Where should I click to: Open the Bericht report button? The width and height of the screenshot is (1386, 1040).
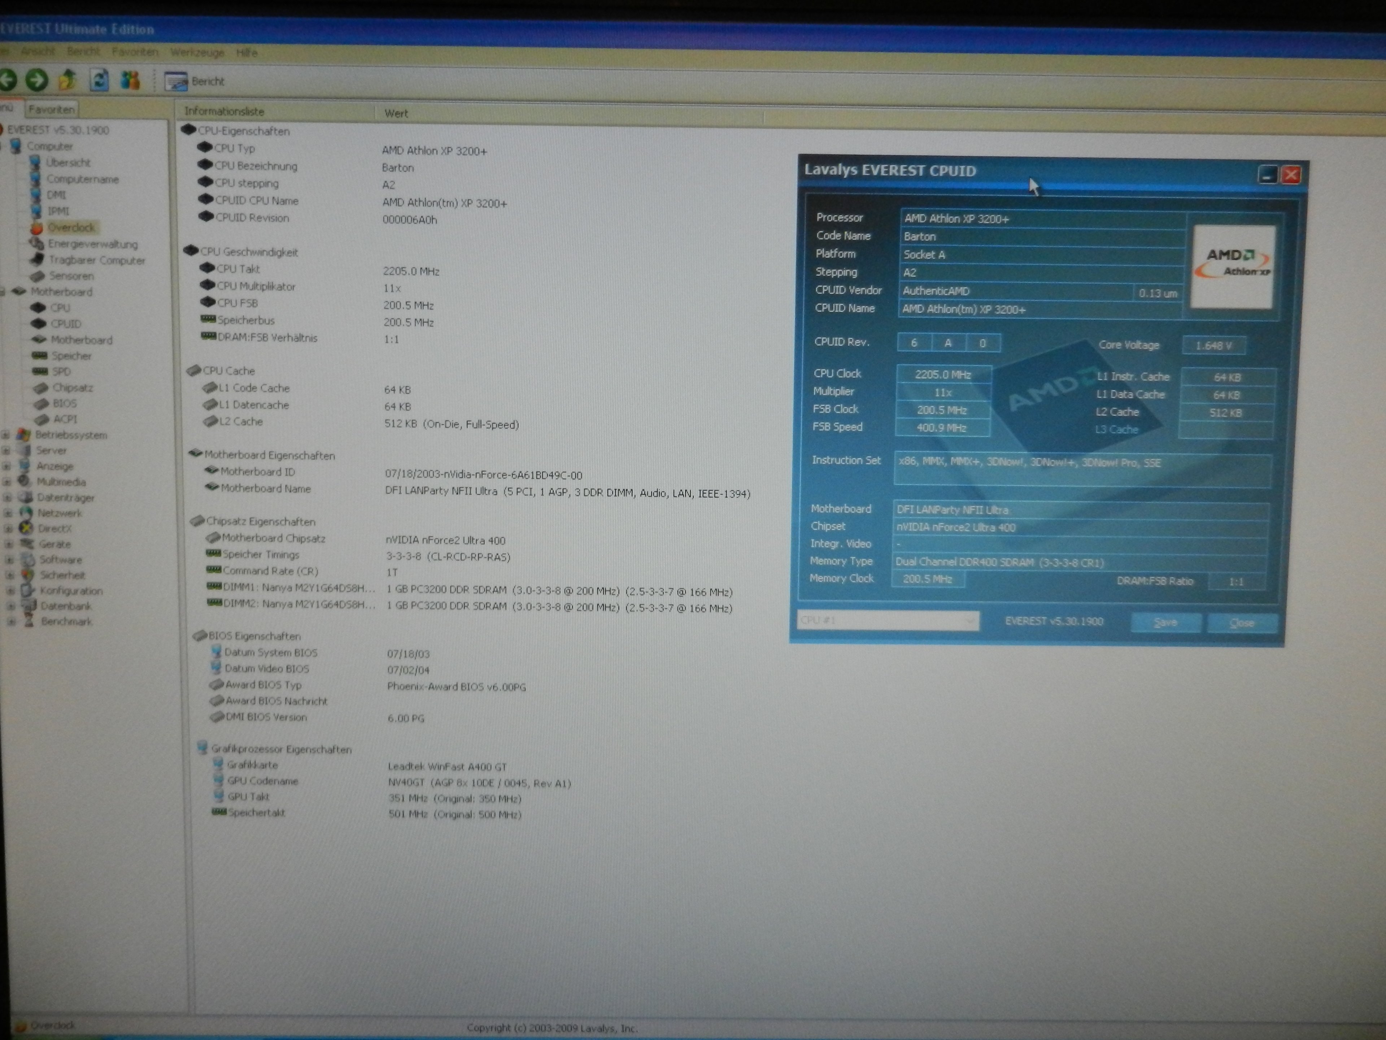(194, 82)
